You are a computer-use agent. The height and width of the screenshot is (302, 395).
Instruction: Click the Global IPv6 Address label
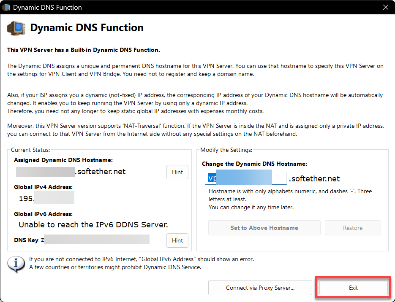pyautogui.click(x=43, y=214)
